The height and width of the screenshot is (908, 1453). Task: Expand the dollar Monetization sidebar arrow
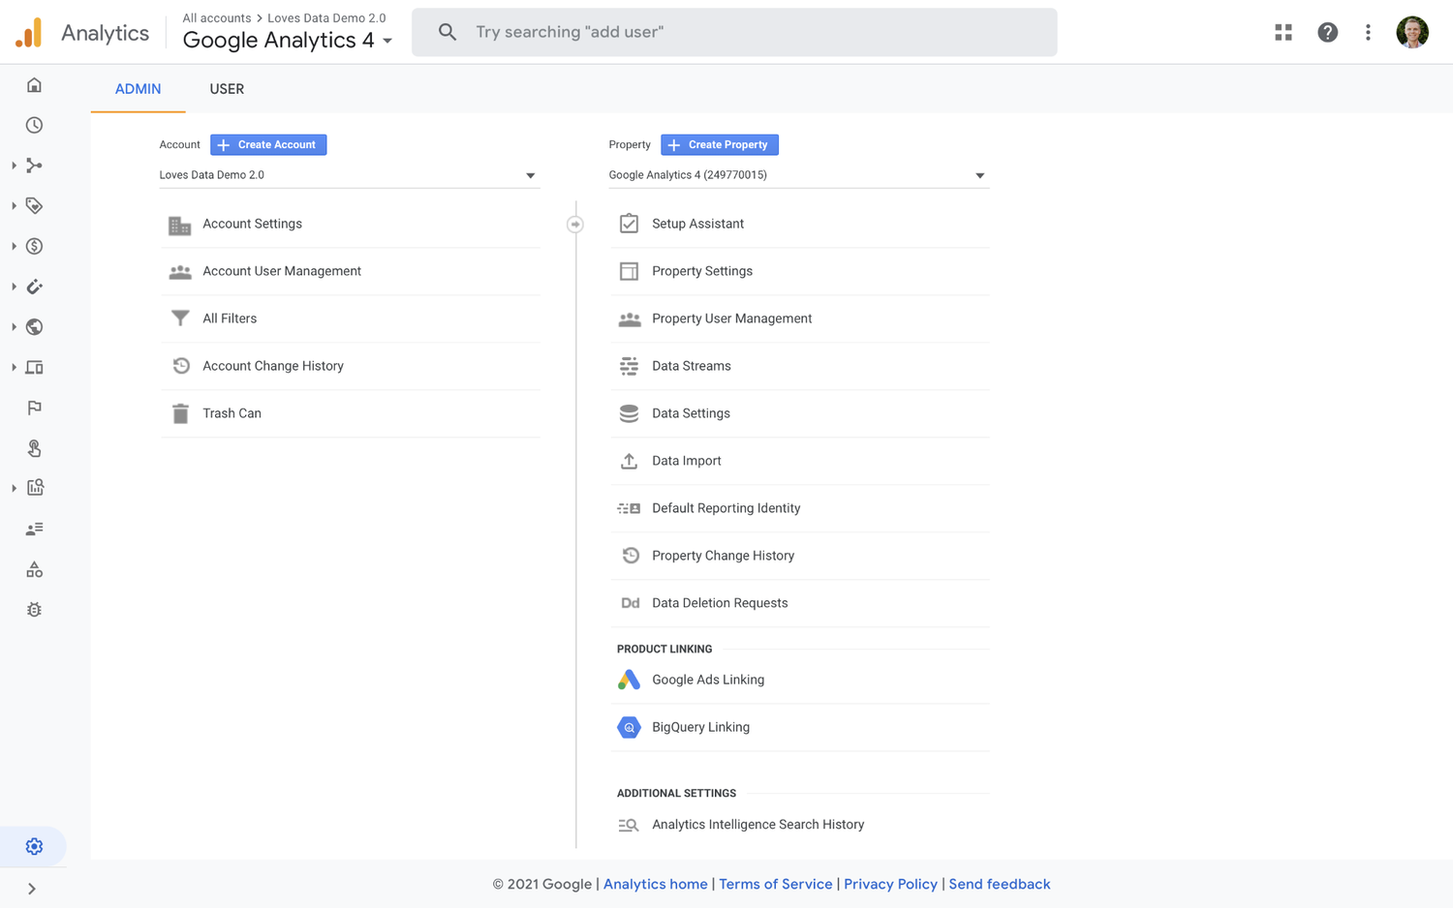(x=14, y=246)
